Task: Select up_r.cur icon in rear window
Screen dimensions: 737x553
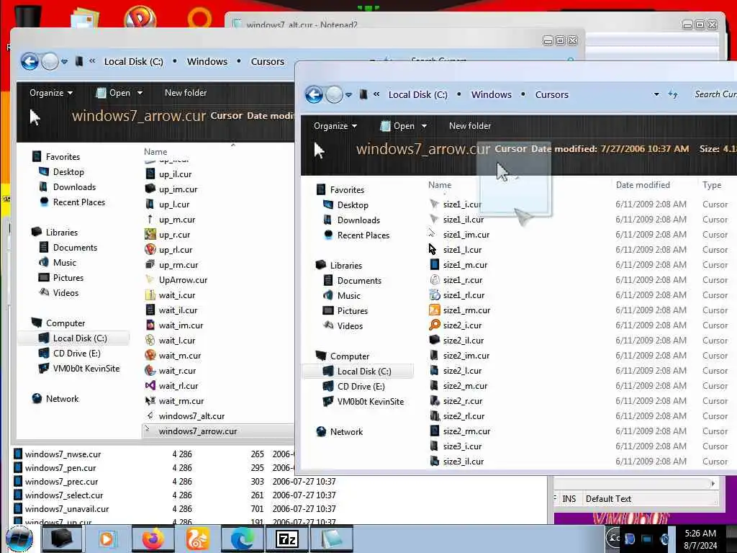Action: click(x=150, y=235)
